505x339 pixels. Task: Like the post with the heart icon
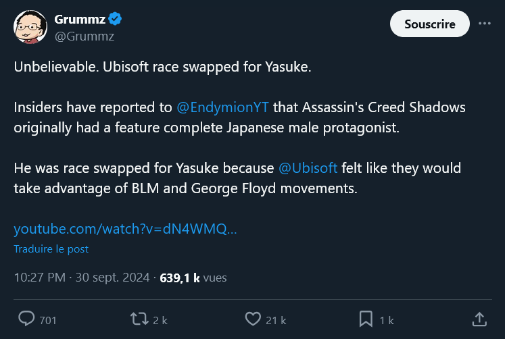[253, 319]
